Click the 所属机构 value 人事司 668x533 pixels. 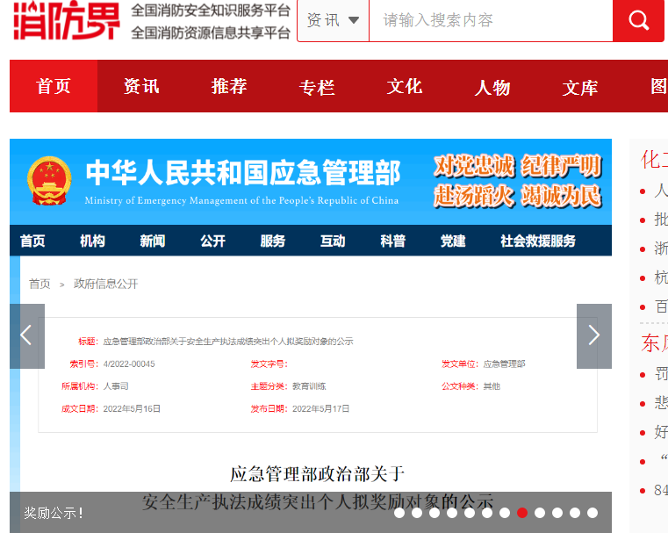pos(116,386)
